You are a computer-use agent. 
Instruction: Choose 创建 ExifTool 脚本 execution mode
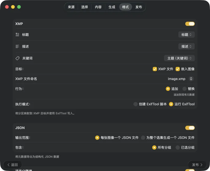[135, 104]
